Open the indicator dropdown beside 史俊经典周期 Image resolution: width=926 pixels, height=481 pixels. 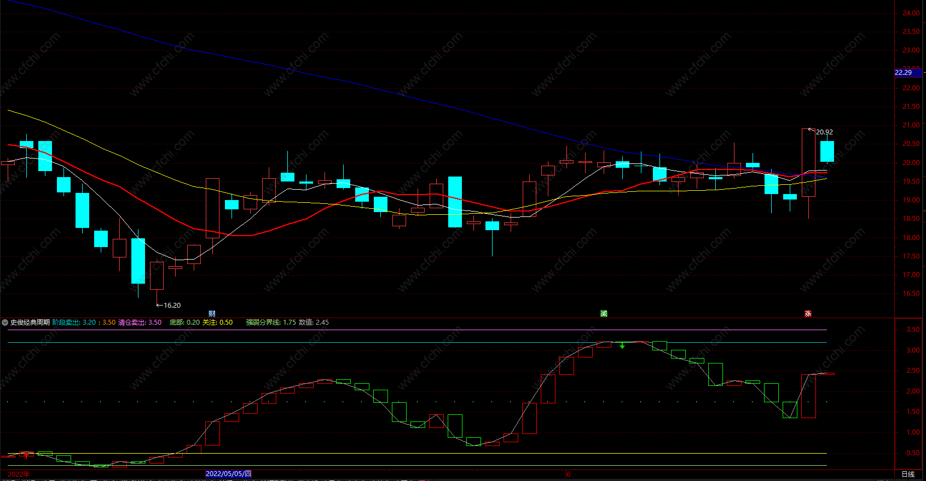tap(5, 322)
